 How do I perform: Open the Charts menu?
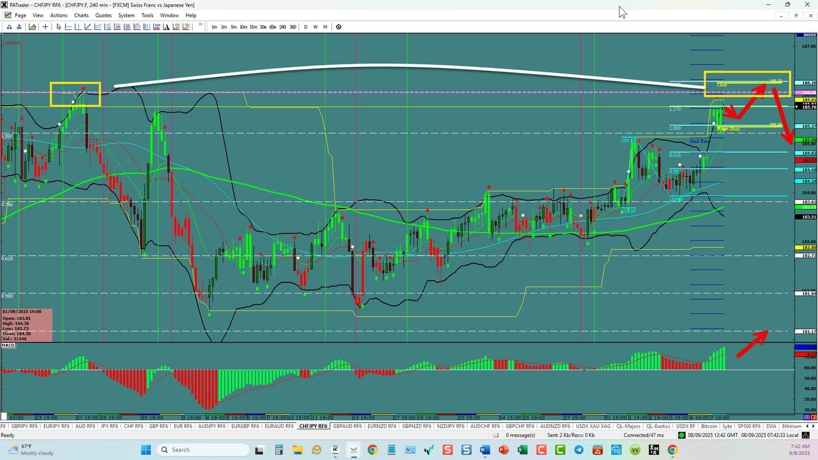(81, 15)
